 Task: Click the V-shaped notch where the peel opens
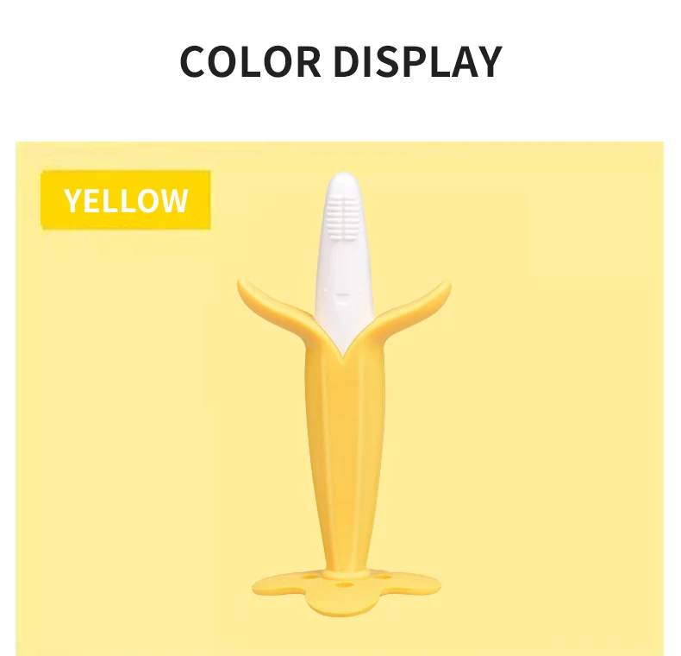(343, 352)
